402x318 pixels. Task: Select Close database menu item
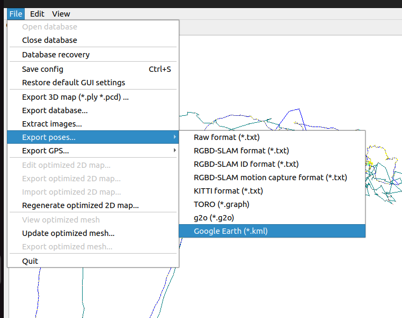point(49,40)
